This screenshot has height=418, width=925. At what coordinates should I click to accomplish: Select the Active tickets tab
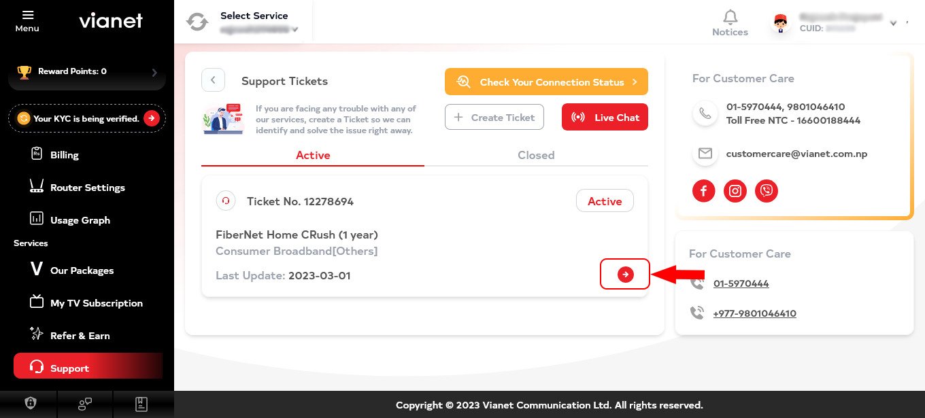pyautogui.click(x=313, y=155)
